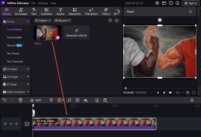201x137 pixels.
Task: Select My Character in sidebar
Action: 15,61
